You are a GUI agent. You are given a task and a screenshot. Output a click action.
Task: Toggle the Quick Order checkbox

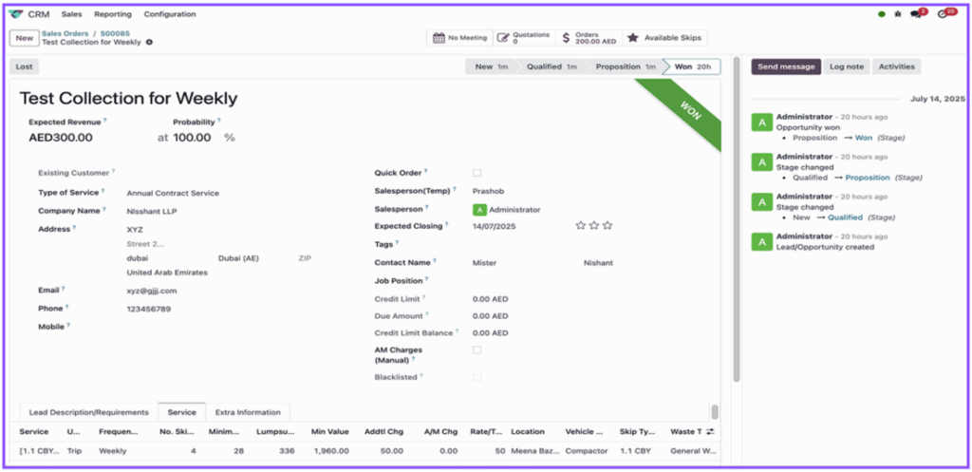pos(477,173)
